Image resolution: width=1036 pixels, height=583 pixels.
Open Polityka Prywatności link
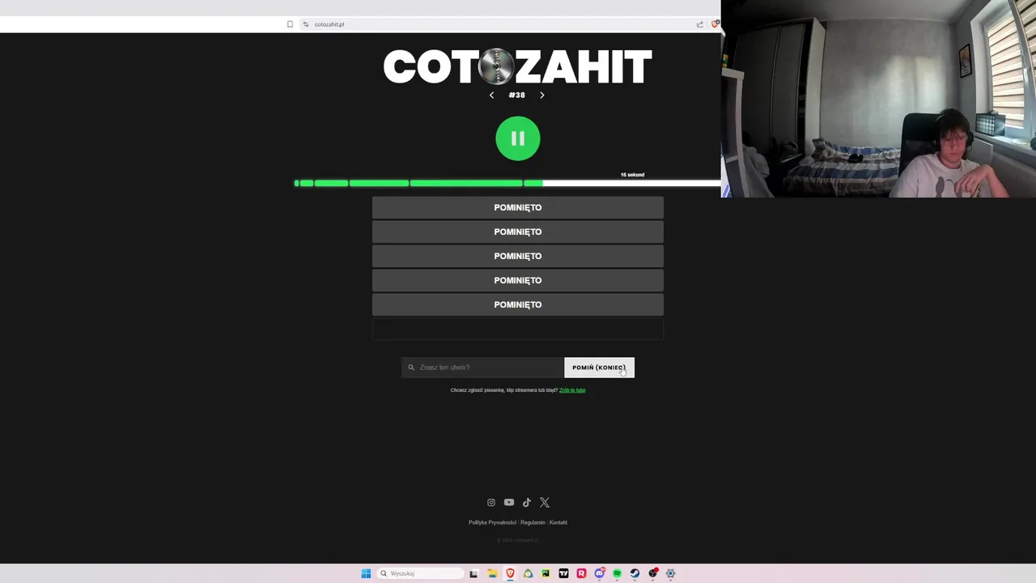492,522
